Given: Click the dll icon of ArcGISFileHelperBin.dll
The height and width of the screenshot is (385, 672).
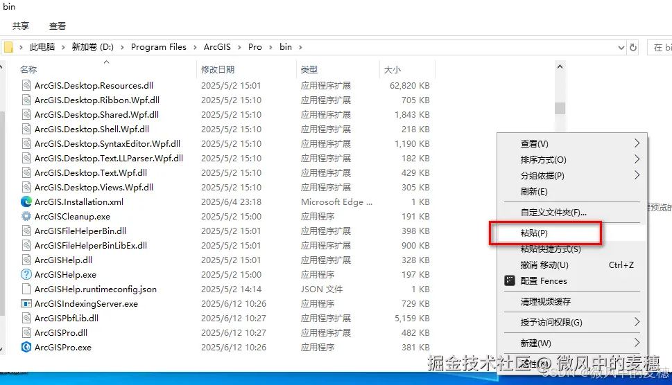Looking at the screenshot, I should tap(26, 231).
